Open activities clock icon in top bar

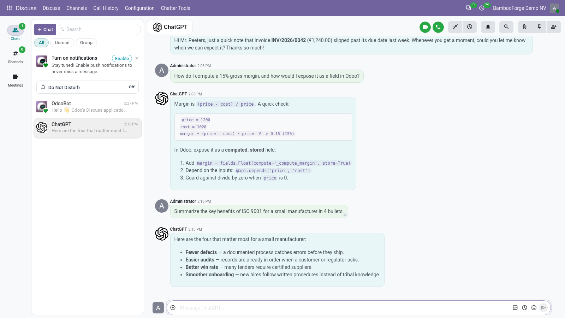coord(482,8)
